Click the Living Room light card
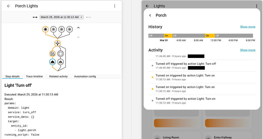The width and height of the screenshot is (263, 139). pyautogui.click(x=176, y=135)
